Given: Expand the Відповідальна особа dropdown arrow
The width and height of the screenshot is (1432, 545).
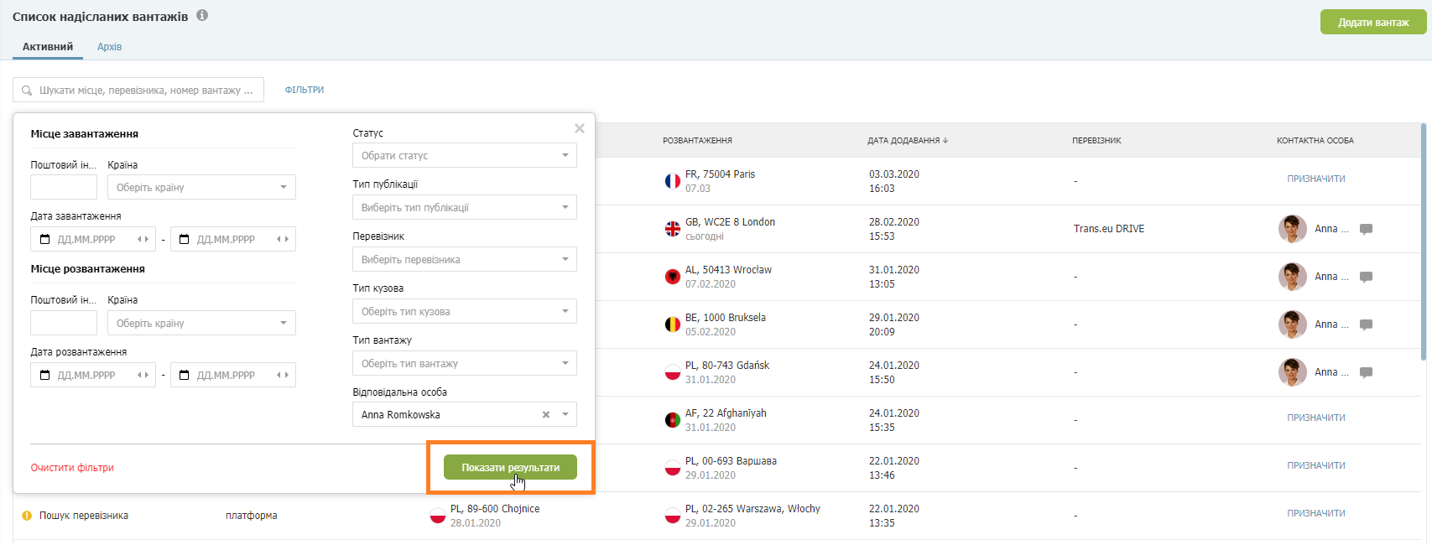Looking at the screenshot, I should (x=565, y=414).
